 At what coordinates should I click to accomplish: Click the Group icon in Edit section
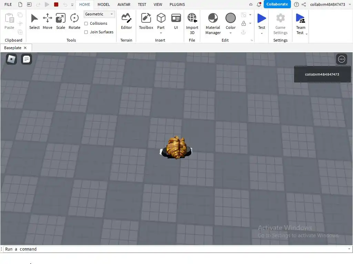244,15
